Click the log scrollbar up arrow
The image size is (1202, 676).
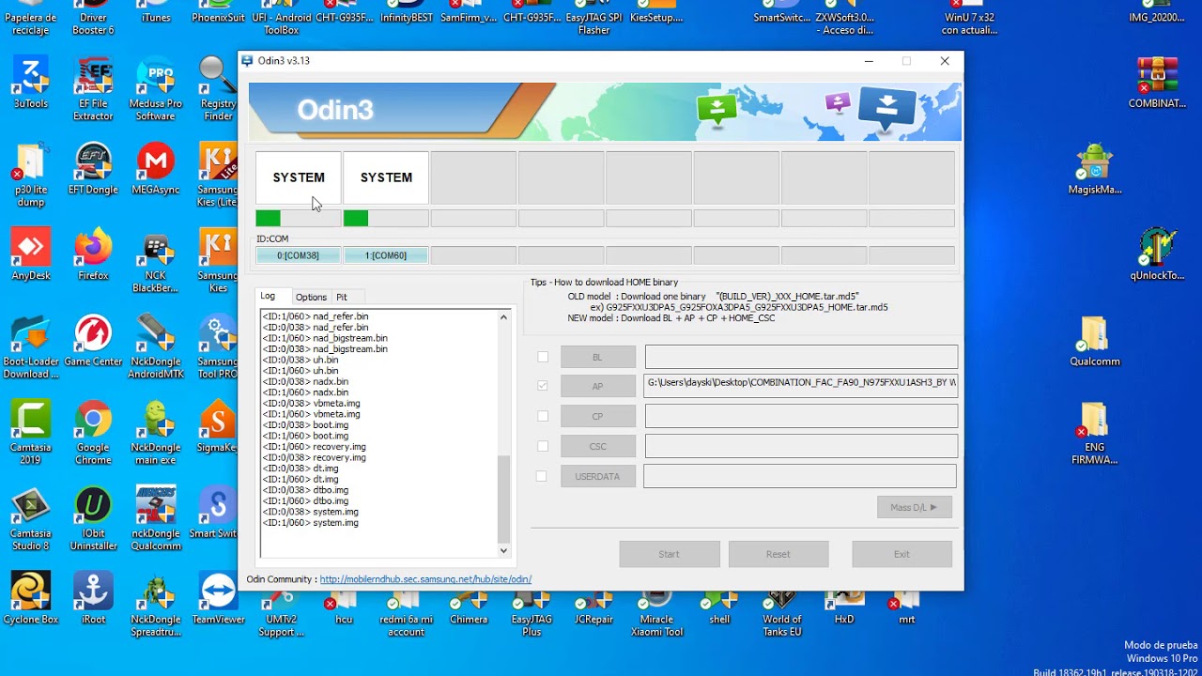pyautogui.click(x=503, y=317)
